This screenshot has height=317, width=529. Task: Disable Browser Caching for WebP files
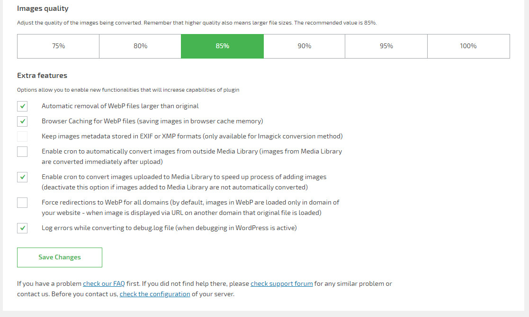[22, 121]
